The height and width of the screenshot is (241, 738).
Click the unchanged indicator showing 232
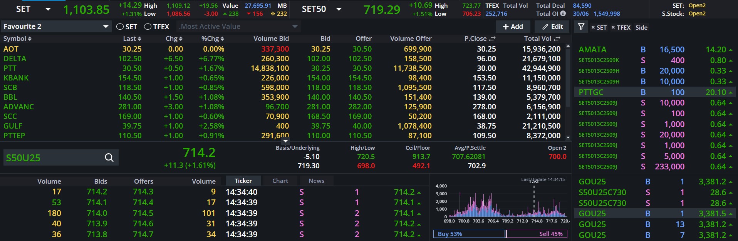coord(273,14)
